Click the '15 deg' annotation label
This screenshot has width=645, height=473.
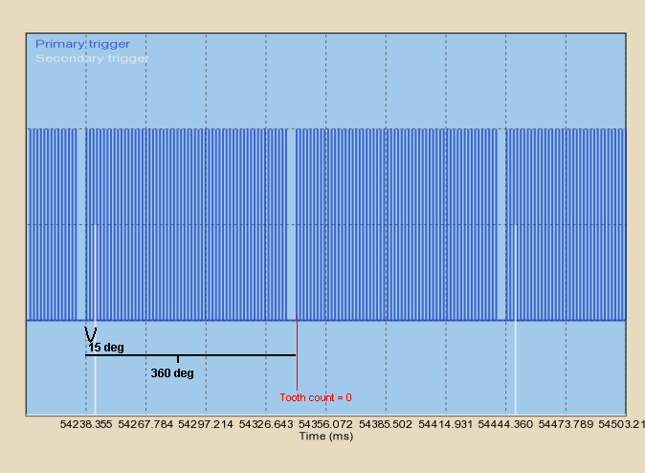pos(105,348)
